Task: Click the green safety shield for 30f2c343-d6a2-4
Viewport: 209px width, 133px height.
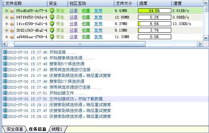Action: click(x=52, y=30)
